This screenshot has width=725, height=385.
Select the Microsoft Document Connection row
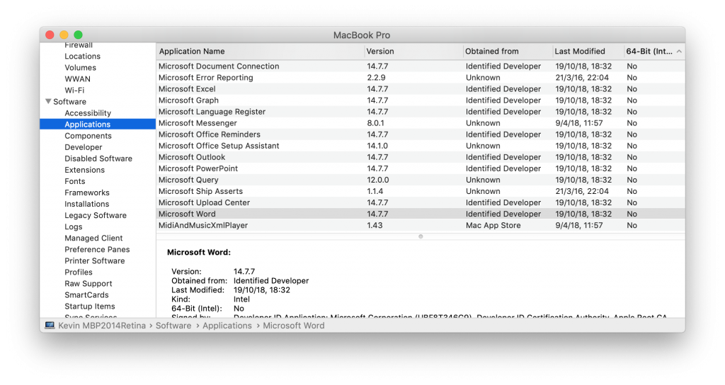(x=421, y=66)
